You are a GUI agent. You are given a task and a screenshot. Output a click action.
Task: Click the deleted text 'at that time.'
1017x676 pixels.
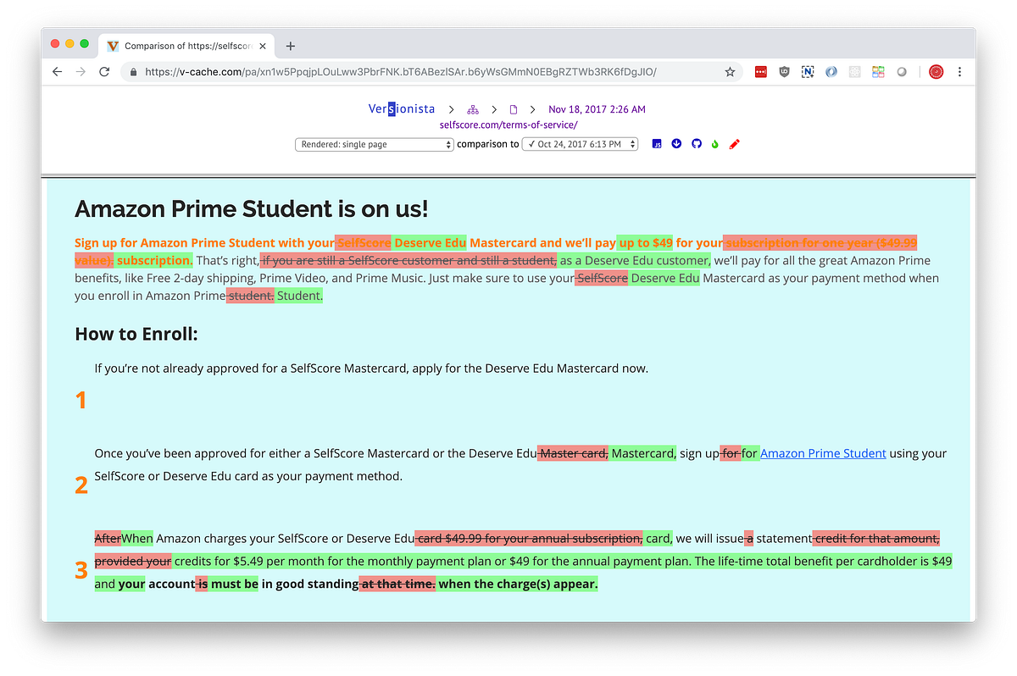point(397,584)
